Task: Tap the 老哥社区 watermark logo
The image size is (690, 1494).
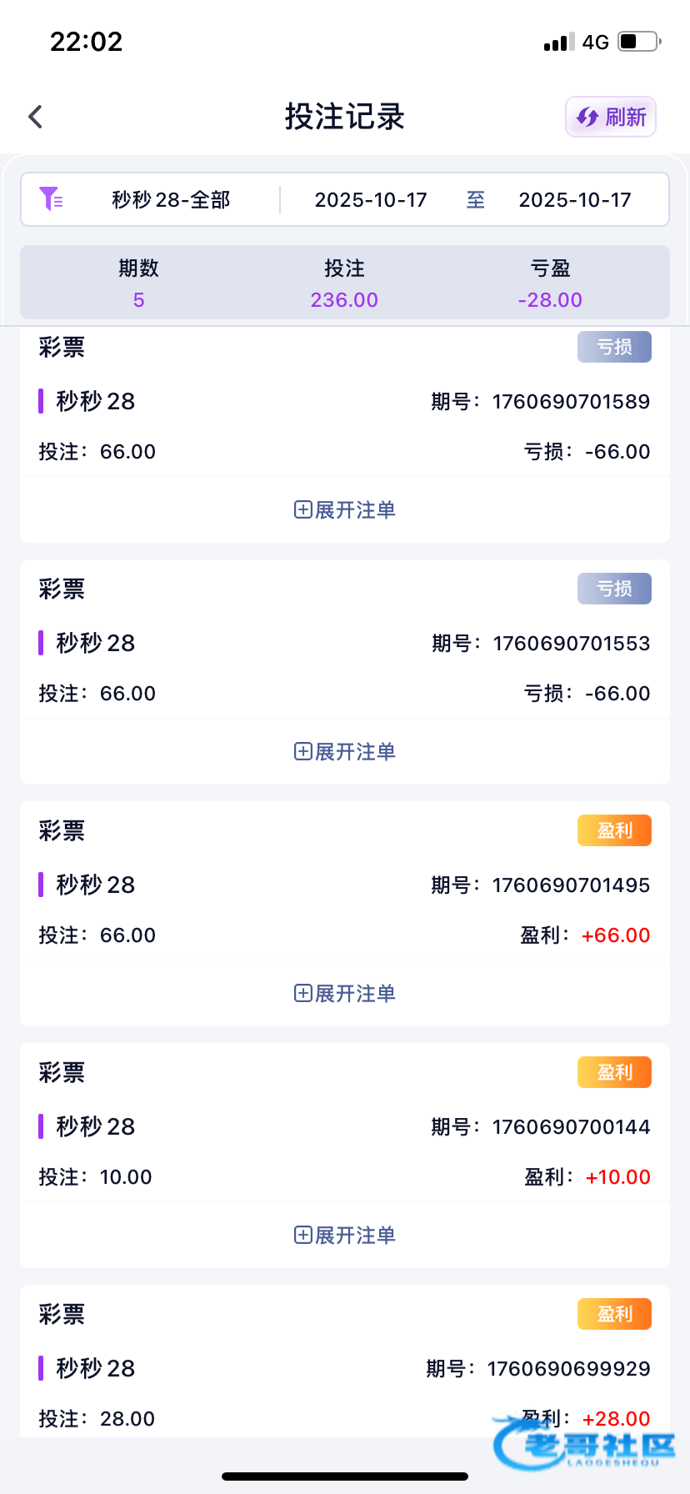Action: click(586, 1444)
